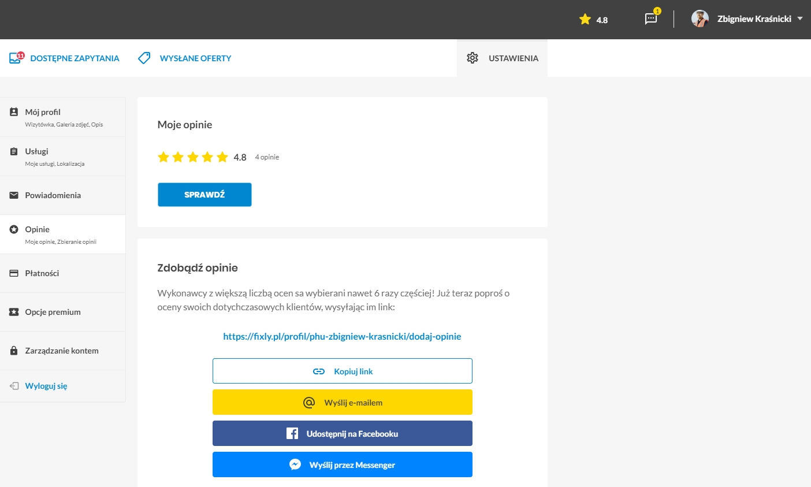The width and height of the screenshot is (811, 487).
Task: Click the chain link icon in Kopiuj link
Action: pos(319,371)
